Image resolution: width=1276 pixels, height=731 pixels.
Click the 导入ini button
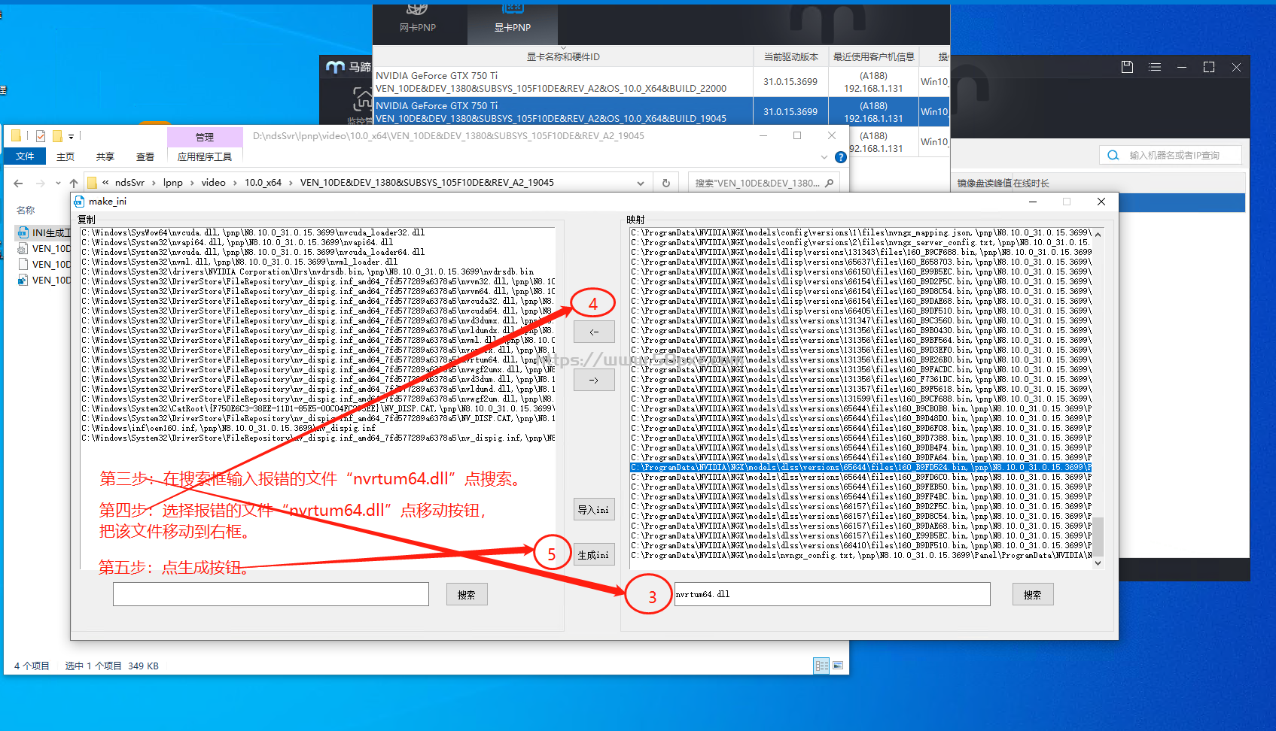click(594, 510)
